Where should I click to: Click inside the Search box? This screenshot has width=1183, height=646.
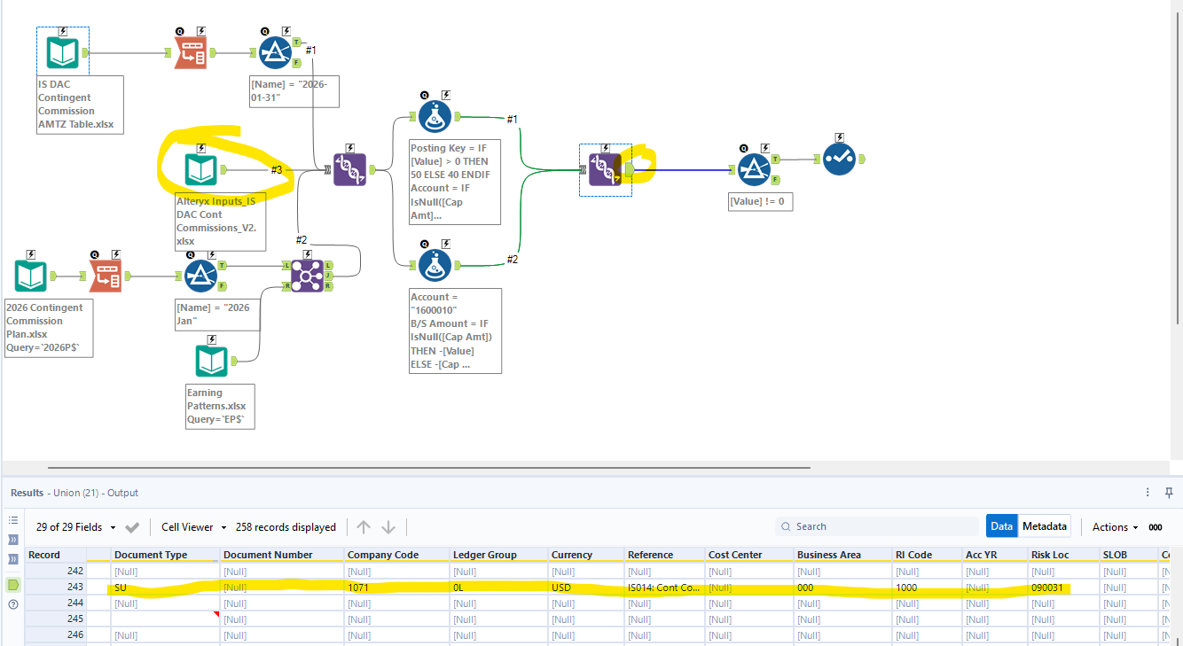[878, 525]
